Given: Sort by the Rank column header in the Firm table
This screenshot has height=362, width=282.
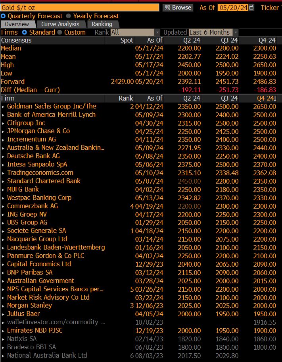Looking at the screenshot, I should click(126, 99).
